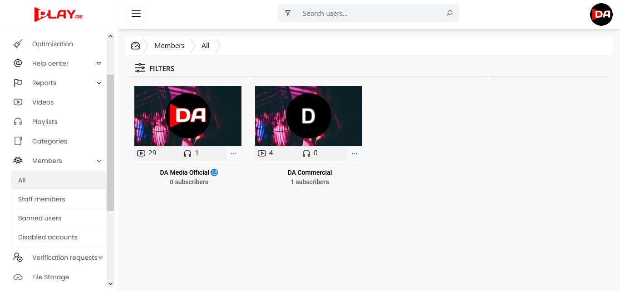
Task: Click the FILTERS sliders icon
Action: click(x=140, y=68)
